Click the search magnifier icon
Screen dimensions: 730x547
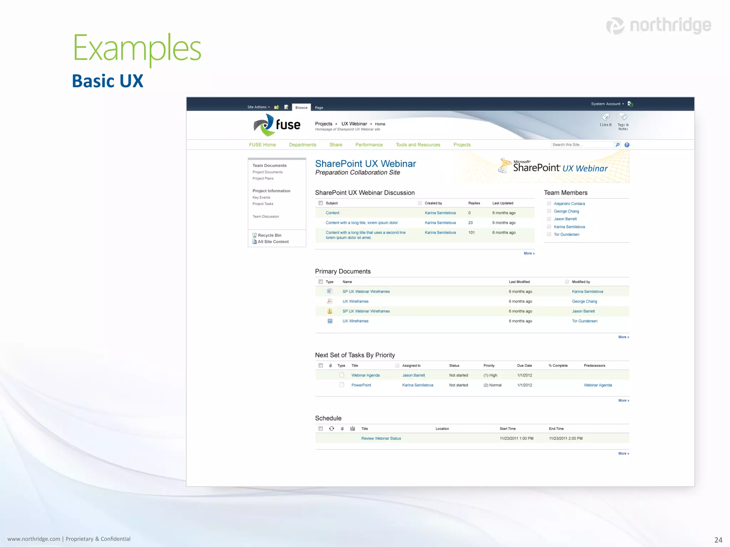pos(618,145)
